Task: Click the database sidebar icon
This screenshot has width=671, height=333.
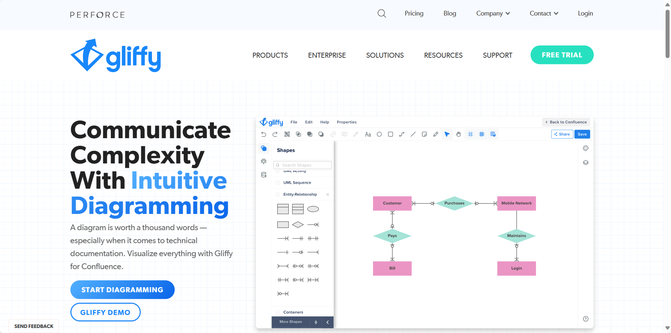Action: [x=264, y=175]
